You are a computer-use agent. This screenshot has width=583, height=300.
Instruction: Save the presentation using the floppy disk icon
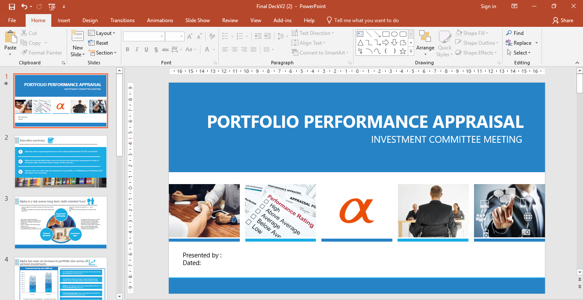click(12, 6)
